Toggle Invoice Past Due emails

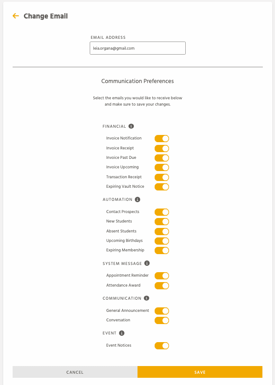[x=162, y=158]
